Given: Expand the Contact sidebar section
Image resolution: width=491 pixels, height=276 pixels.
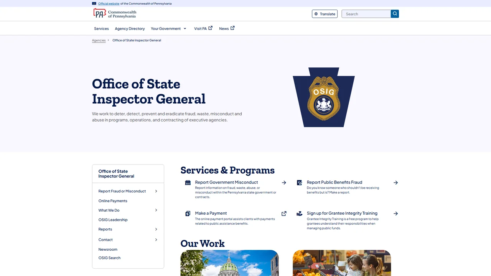Looking at the screenshot, I should [156, 240].
